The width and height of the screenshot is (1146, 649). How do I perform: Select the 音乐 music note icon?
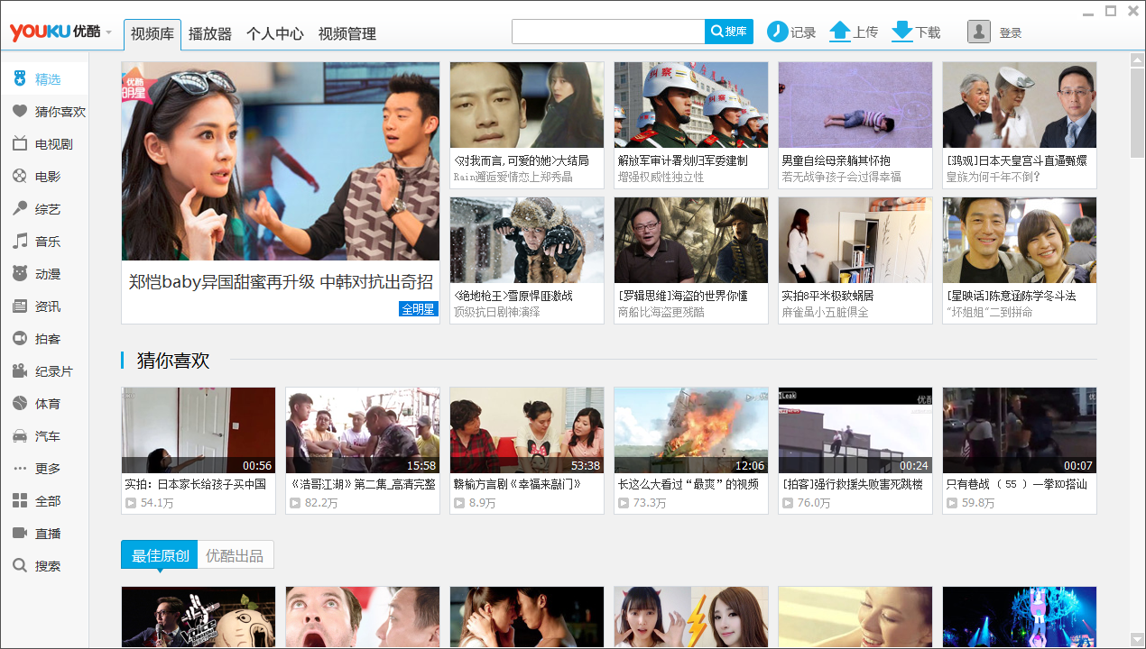[20, 242]
